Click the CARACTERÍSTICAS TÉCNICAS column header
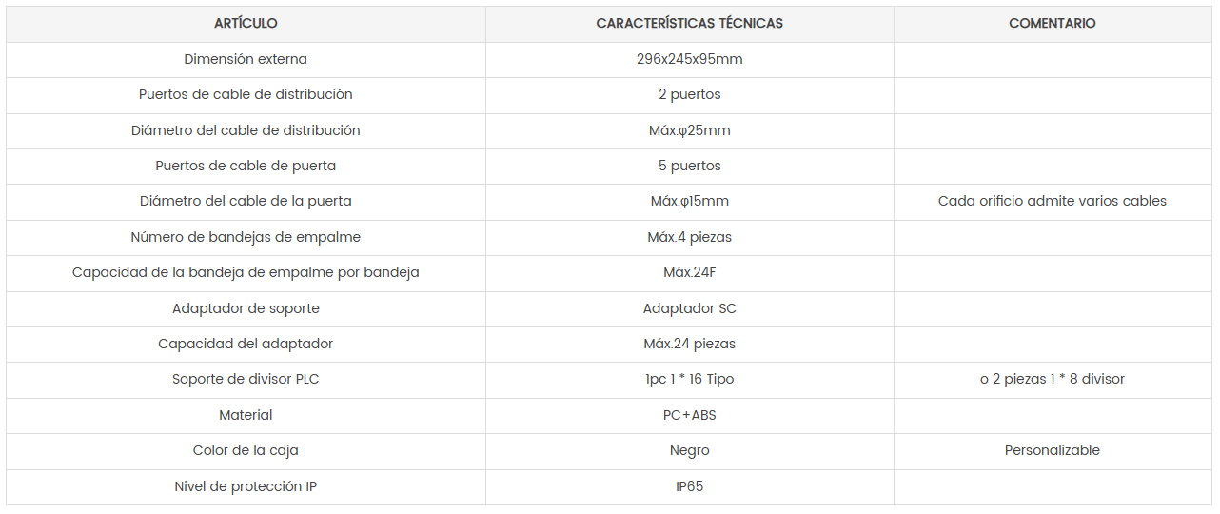The height and width of the screenshot is (514, 1220). tap(690, 23)
